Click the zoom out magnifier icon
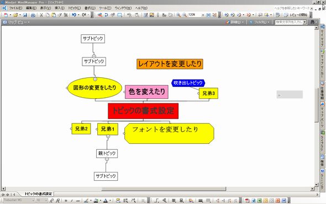 tap(185, 15)
